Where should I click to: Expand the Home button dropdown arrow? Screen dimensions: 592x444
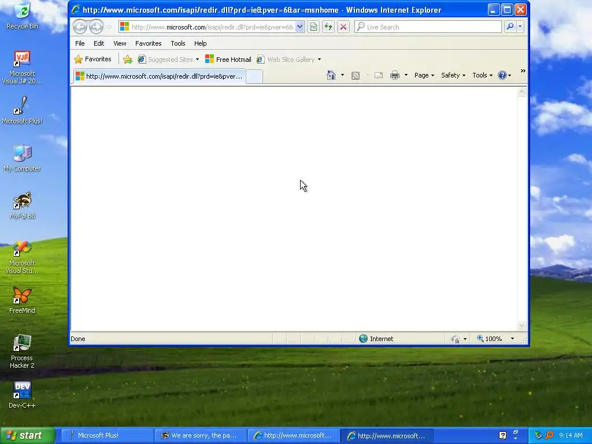[342, 75]
